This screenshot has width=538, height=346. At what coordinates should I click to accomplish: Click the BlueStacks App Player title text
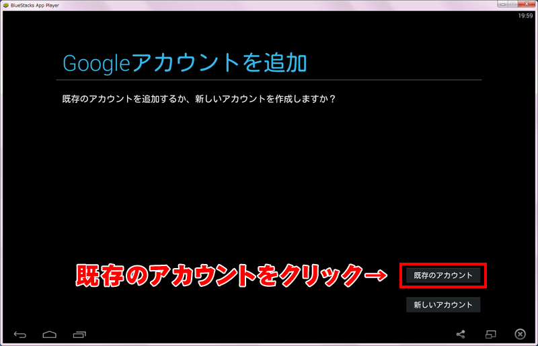pyautogui.click(x=35, y=5)
